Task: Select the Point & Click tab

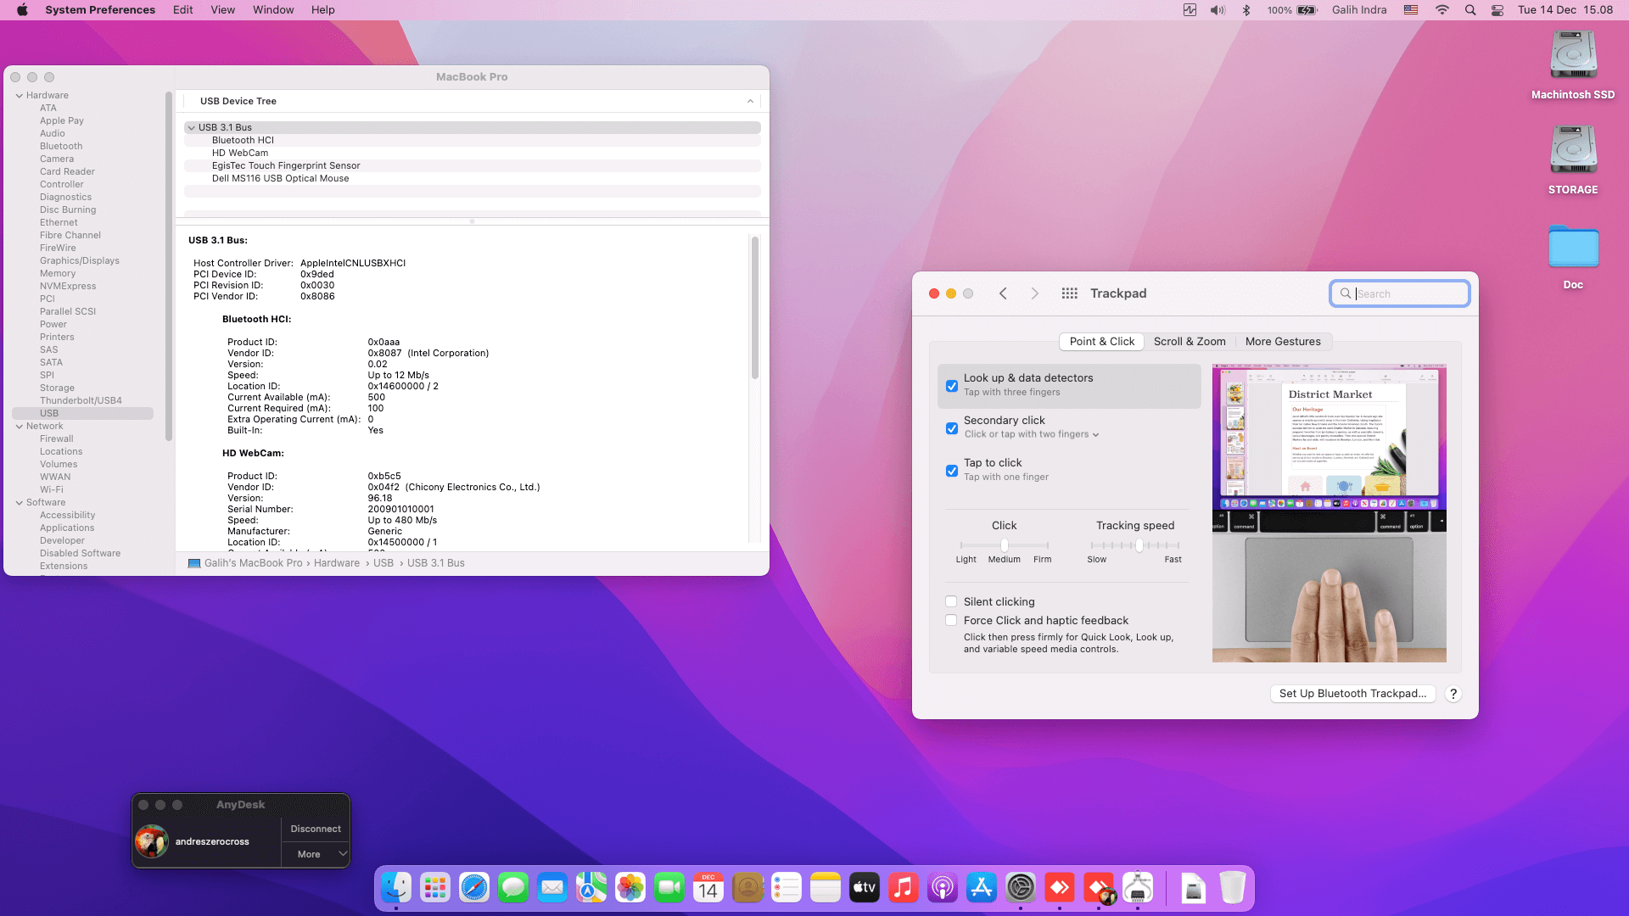Action: 1101,342
